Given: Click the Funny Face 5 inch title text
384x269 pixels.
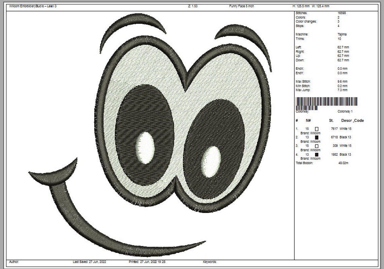Looking at the screenshot, I should click(x=242, y=6).
